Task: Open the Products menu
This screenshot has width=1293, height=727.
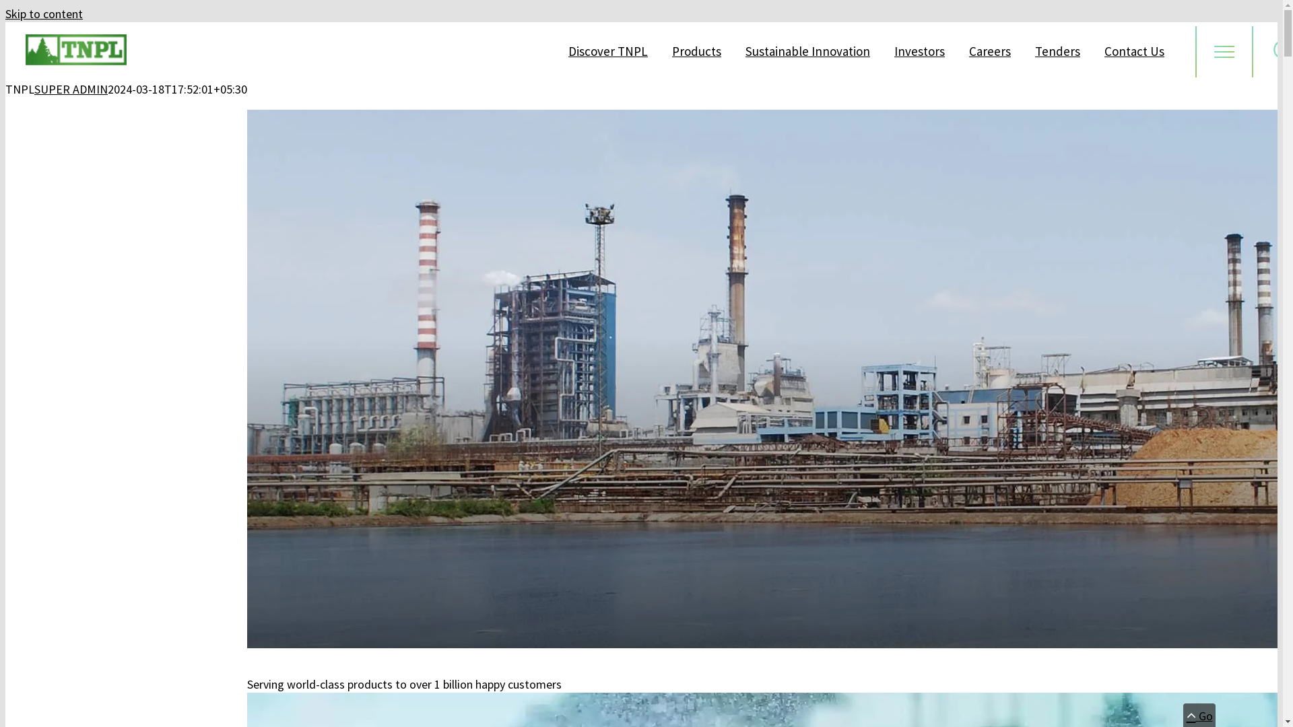Action: click(x=696, y=51)
